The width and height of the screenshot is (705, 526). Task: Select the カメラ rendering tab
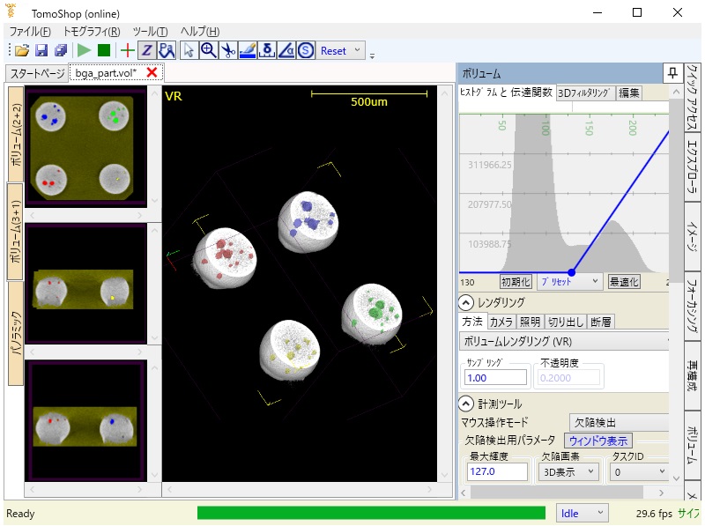tap(501, 322)
